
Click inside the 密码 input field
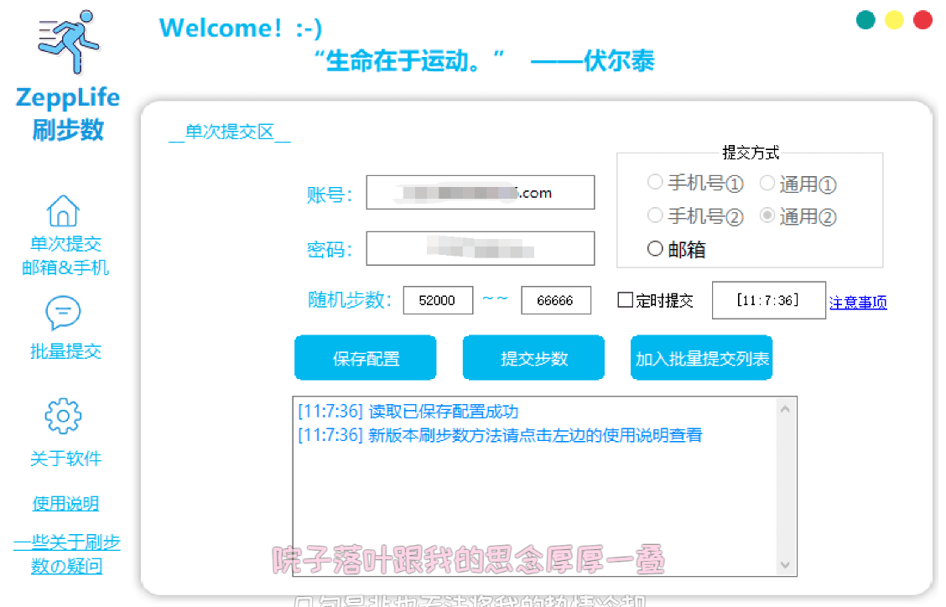coord(480,248)
